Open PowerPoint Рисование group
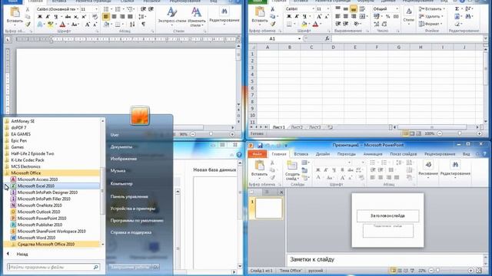The width and height of the screenshot is (492, 276). click(x=428, y=169)
